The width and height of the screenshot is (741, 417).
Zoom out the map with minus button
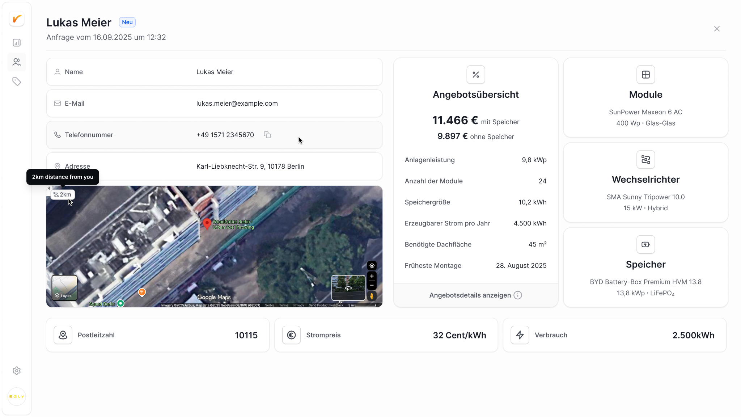pos(372,285)
